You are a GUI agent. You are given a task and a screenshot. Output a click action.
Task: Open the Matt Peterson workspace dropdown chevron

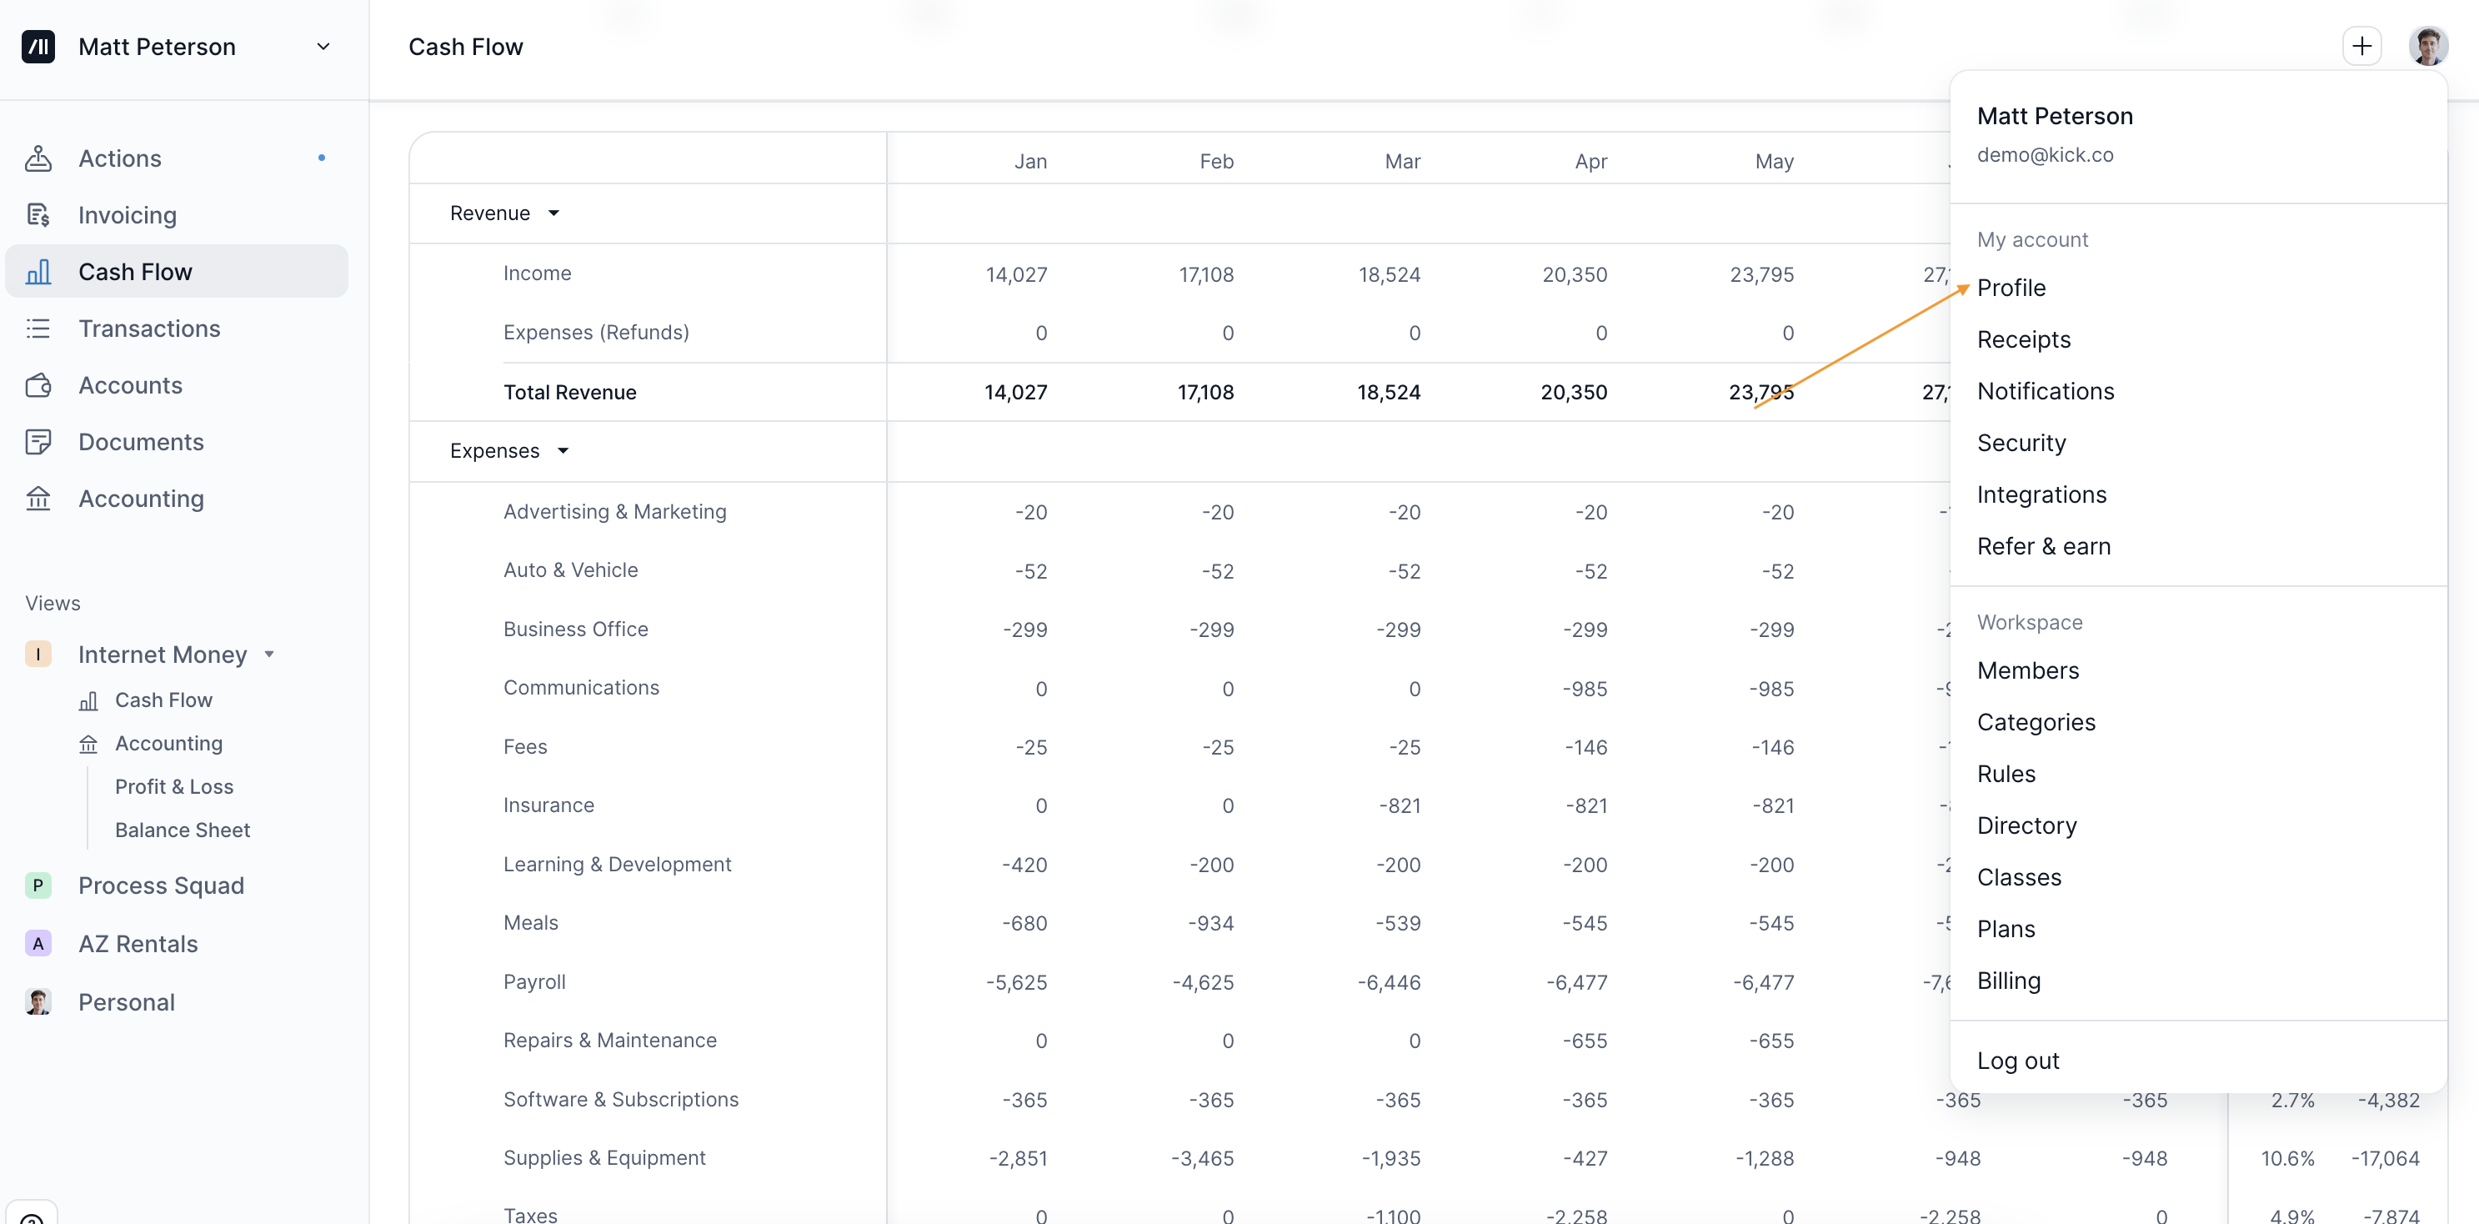[x=323, y=46]
